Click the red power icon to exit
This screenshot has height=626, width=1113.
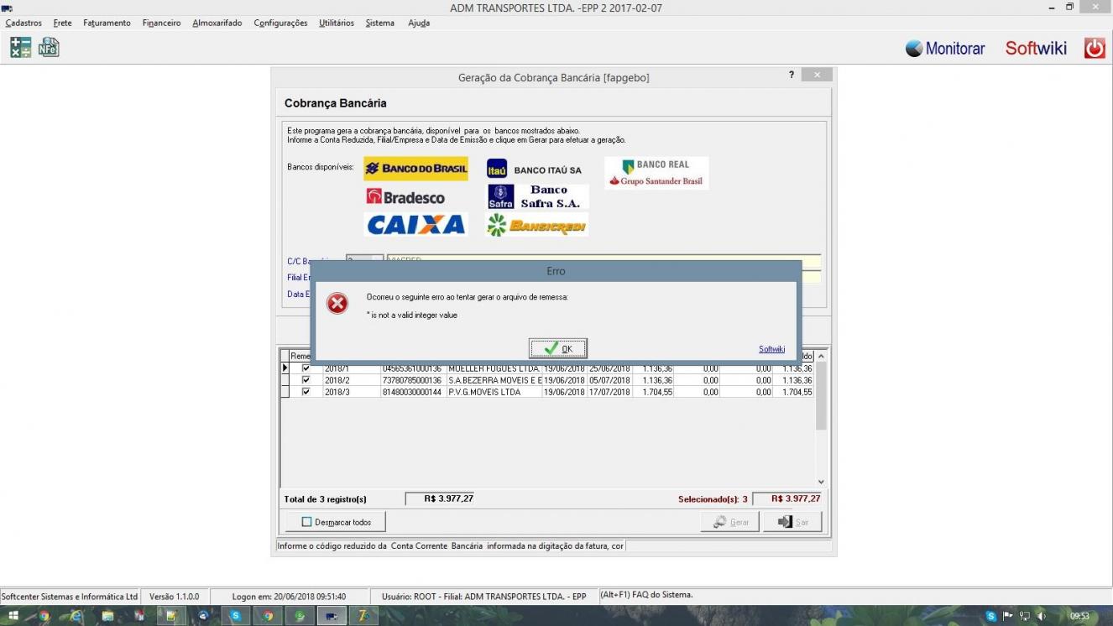(1095, 48)
